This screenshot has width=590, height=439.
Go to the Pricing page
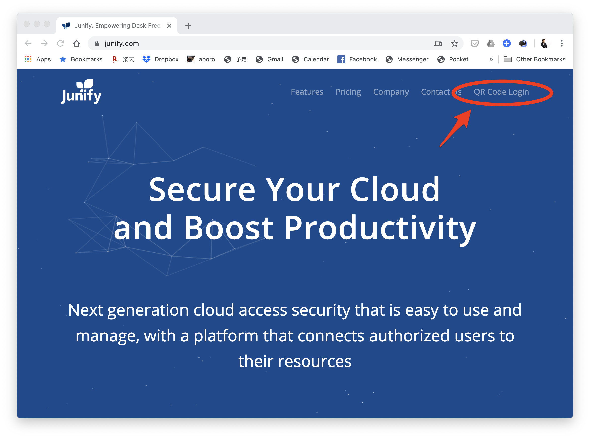point(348,92)
